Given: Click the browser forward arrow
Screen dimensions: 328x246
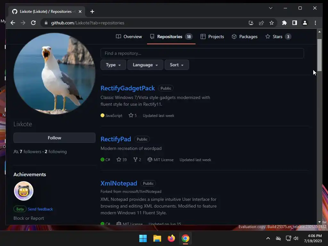Looking at the screenshot, I should [23, 23].
